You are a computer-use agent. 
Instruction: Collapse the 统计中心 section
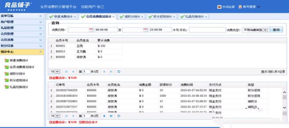41,52
